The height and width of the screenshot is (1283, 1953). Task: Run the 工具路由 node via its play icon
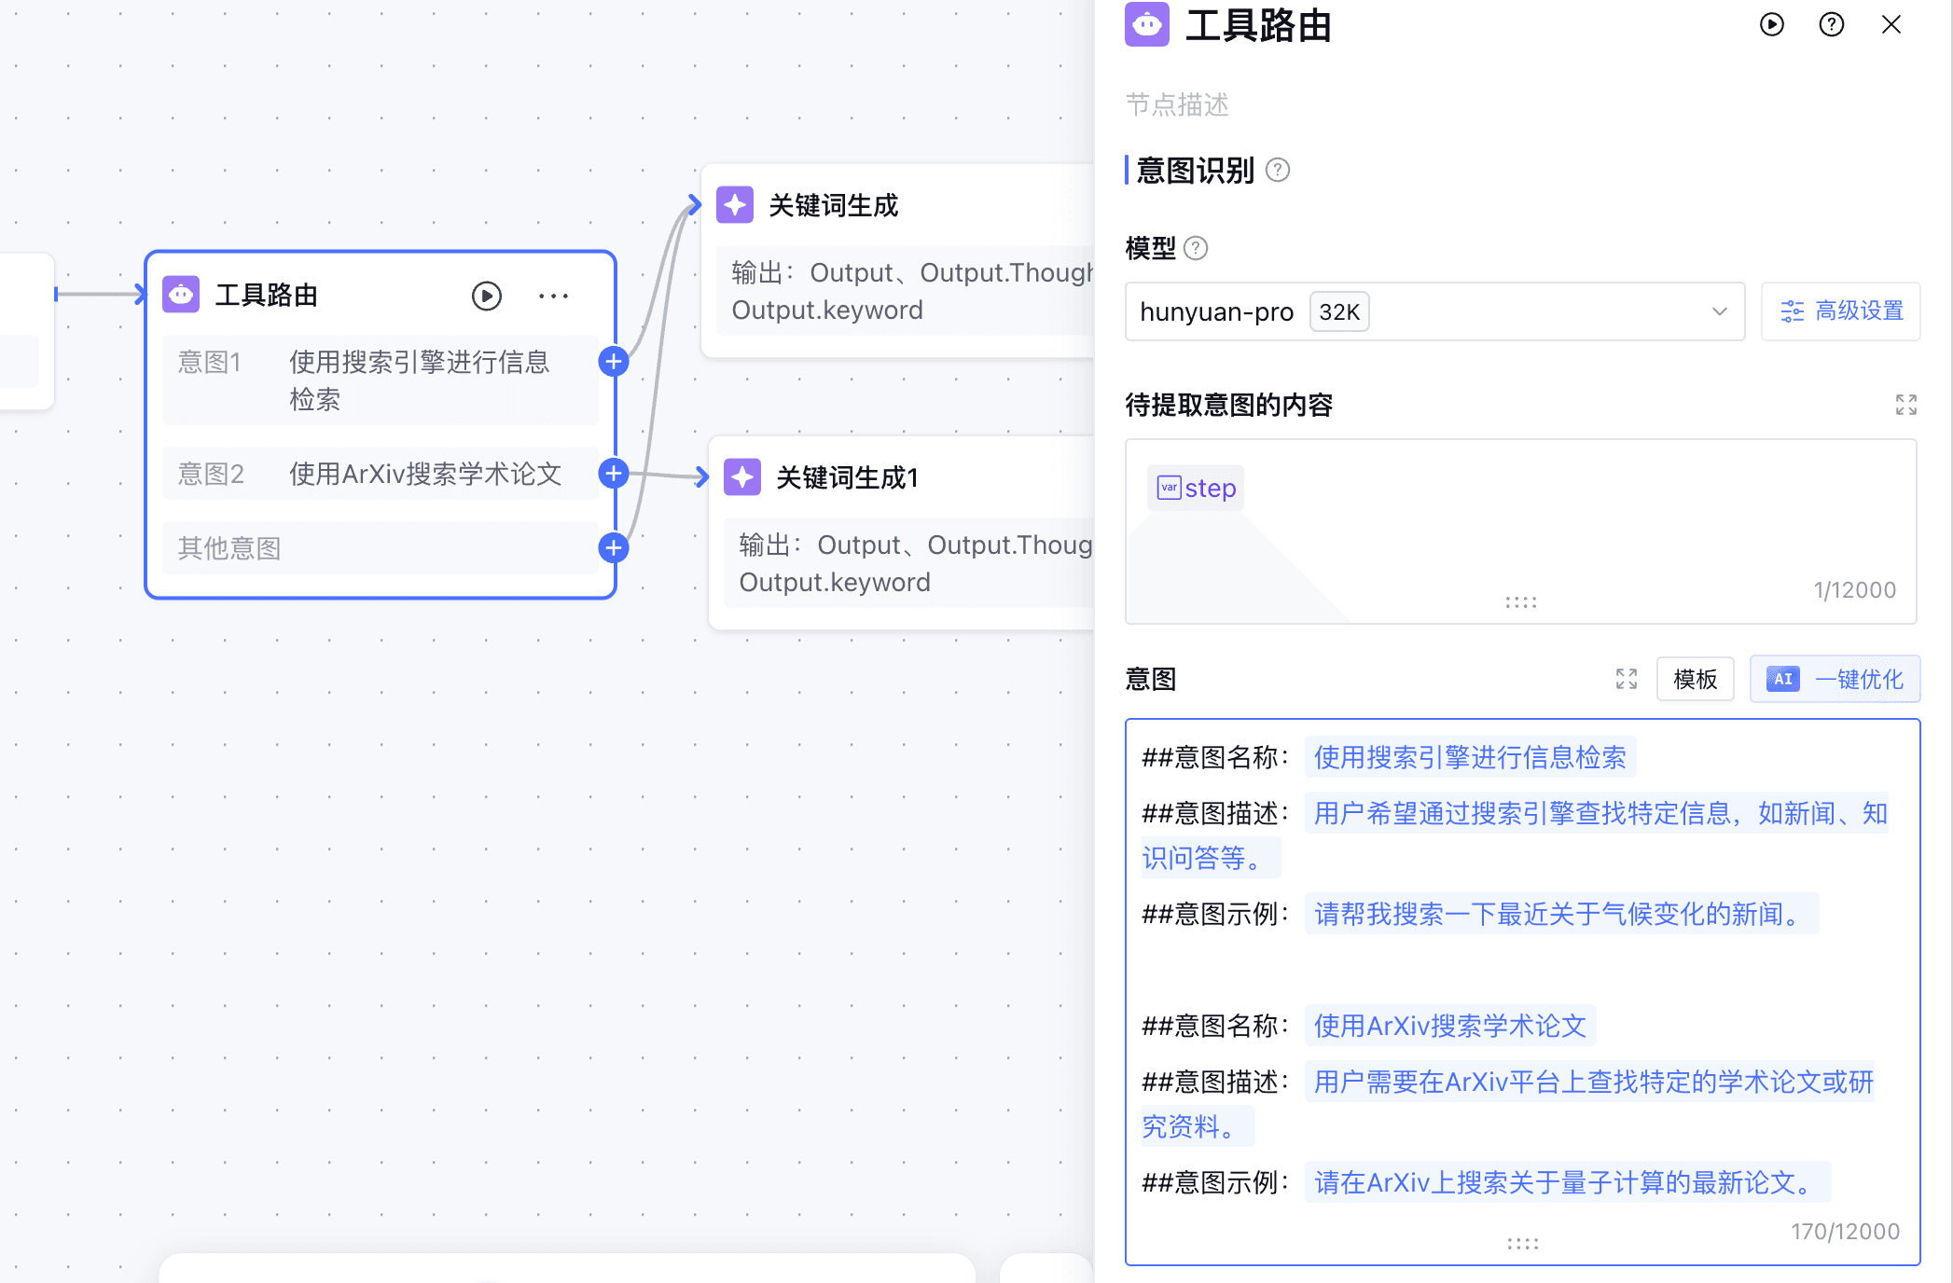(x=487, y=296)
